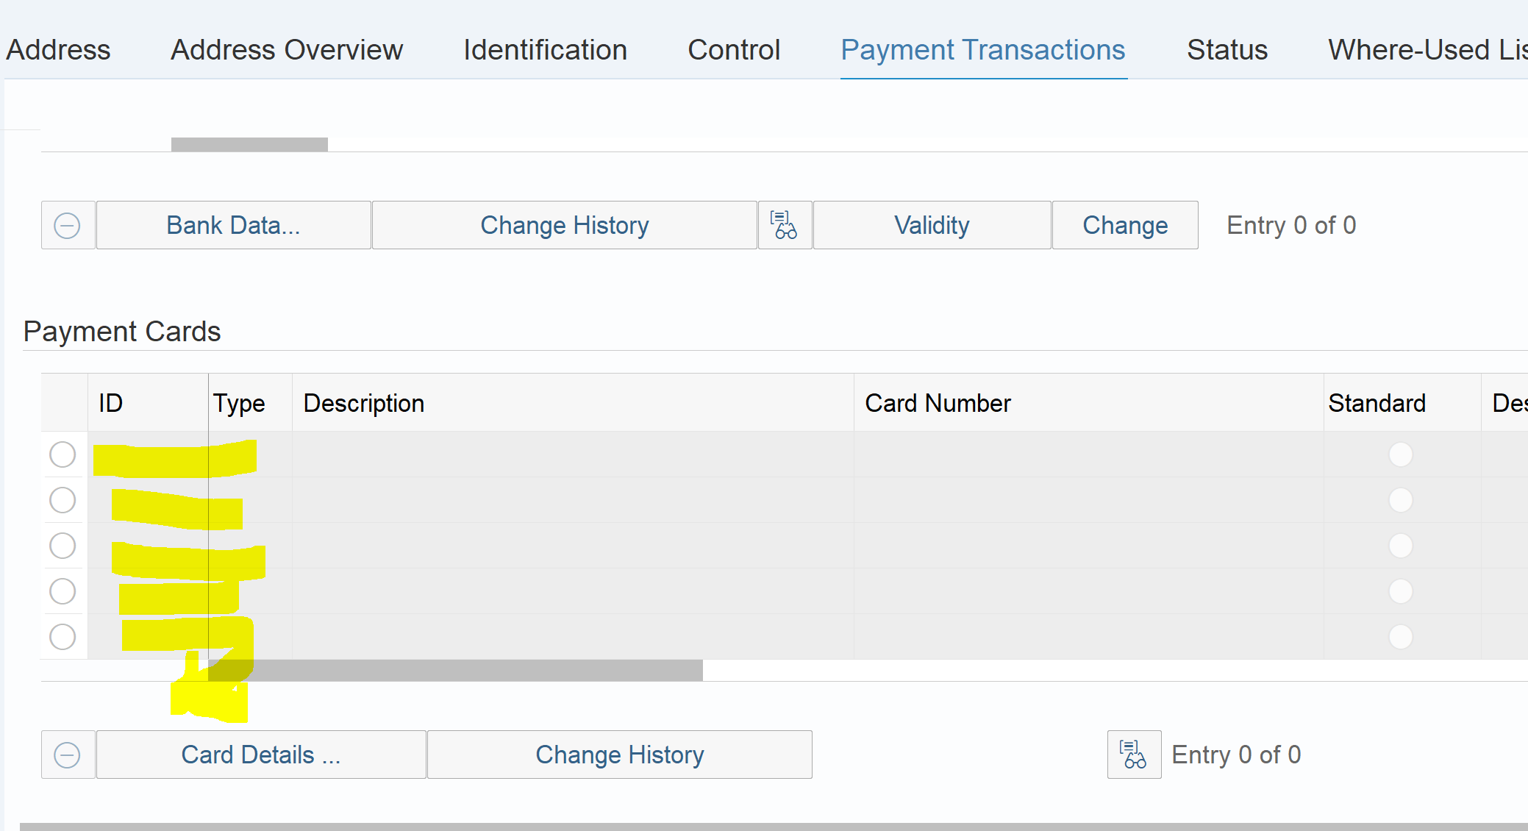The image size is (1528, 831).
Task: Go to the Control tab
Action: coord(733,50)
